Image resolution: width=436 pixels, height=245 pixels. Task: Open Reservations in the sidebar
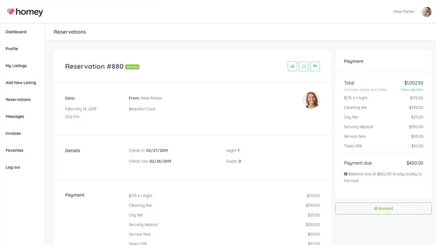click(x=18, y=100)
